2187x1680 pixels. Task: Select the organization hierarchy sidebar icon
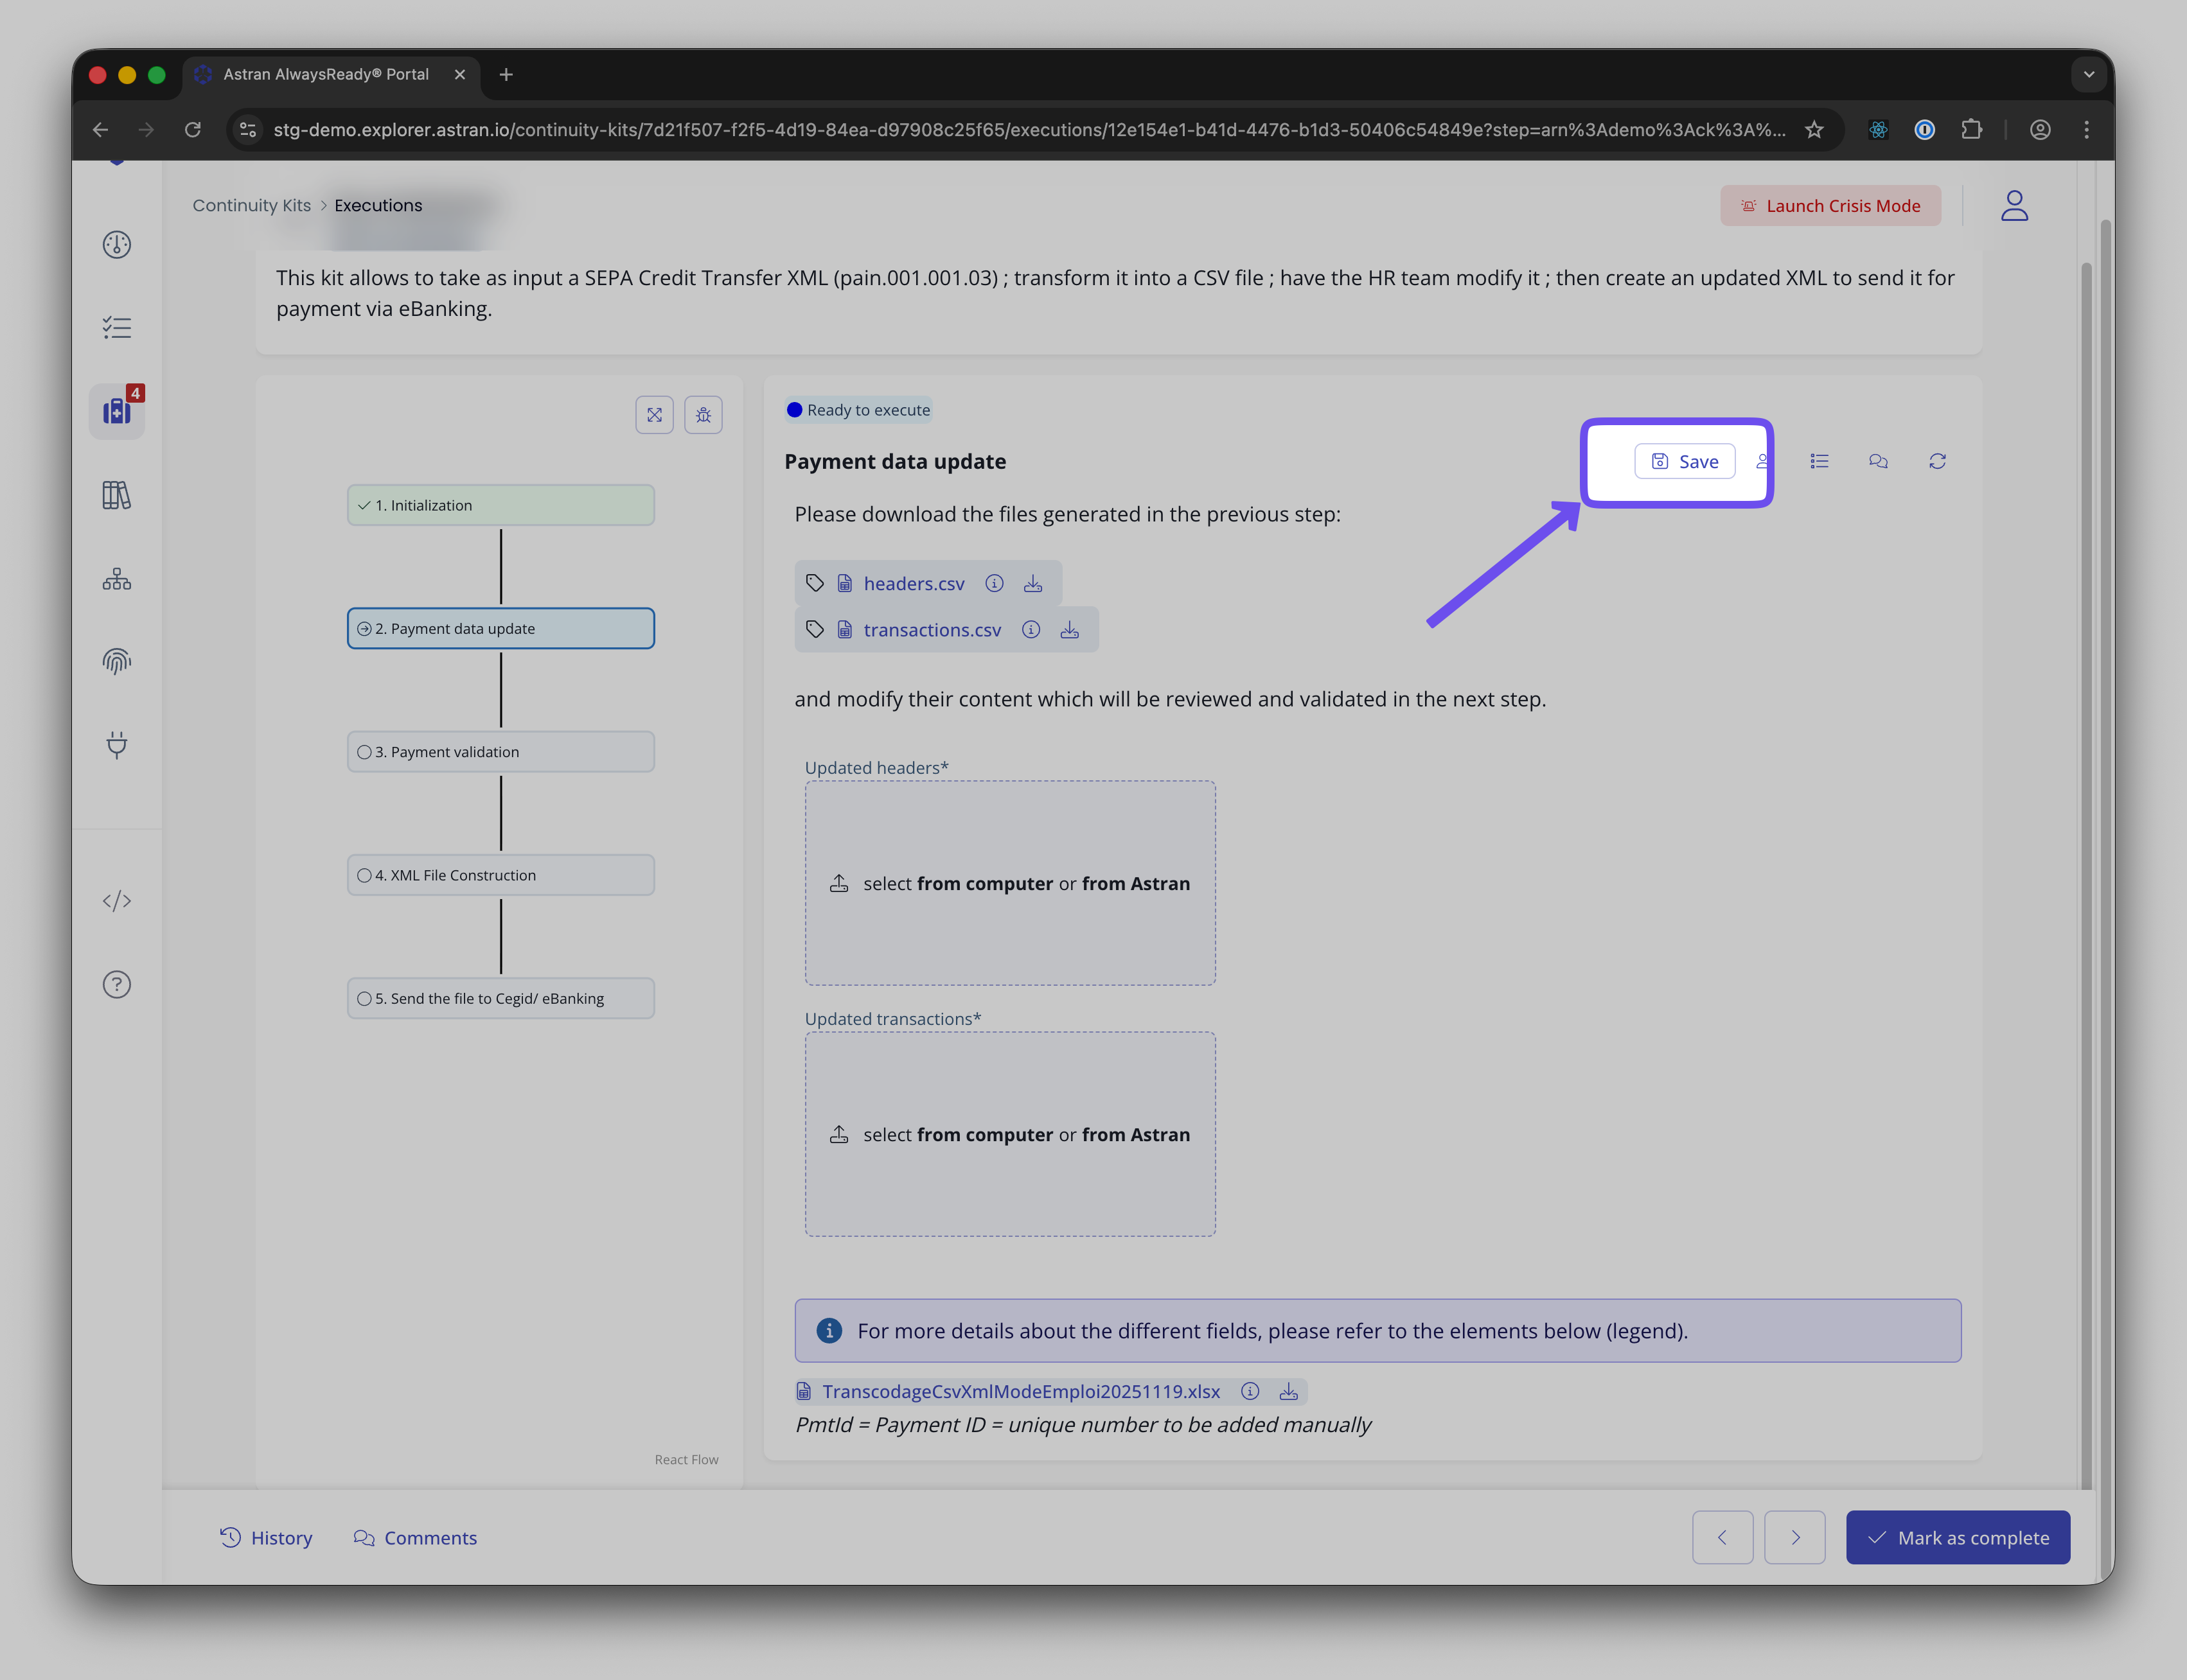[117, 578]
